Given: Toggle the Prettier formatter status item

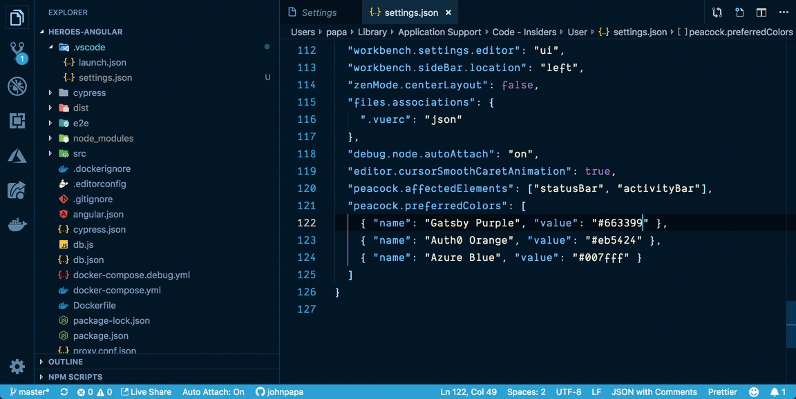Looking at the screenshot, I should click(722, 391).
